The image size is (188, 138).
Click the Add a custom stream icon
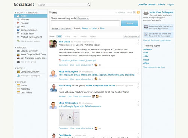click(x=18, y=41)
